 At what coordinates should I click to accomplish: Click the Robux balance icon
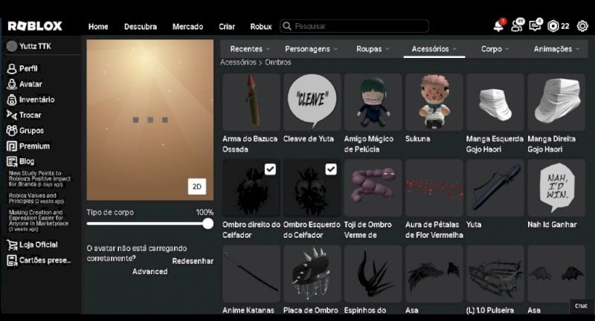(x=553, y=26)
